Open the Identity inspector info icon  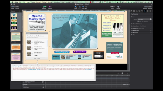[x=150, y=11]
